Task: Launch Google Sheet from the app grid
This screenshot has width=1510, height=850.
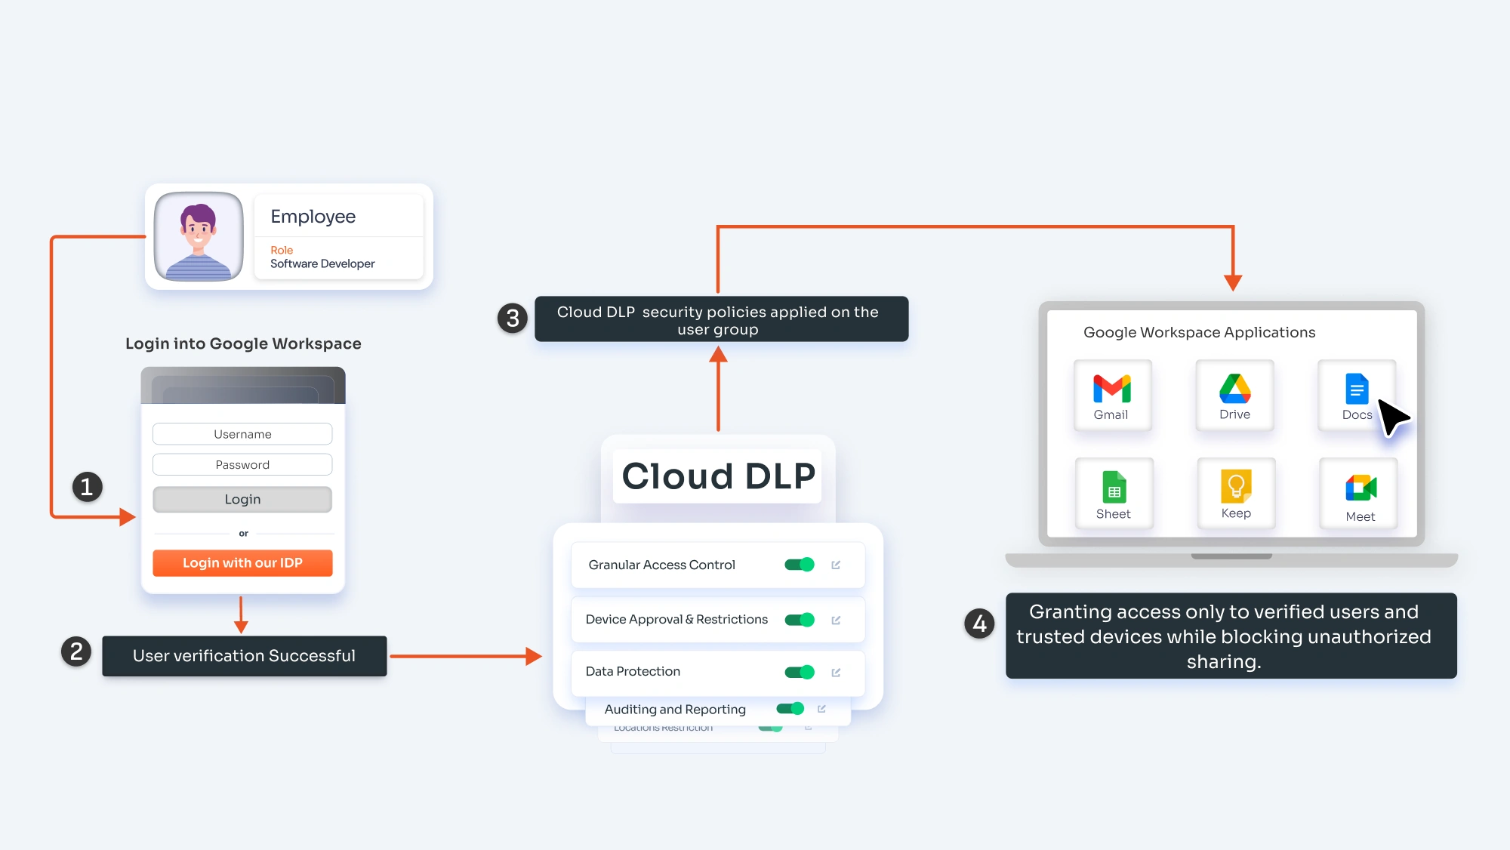Action: (x=1113, y=493)
